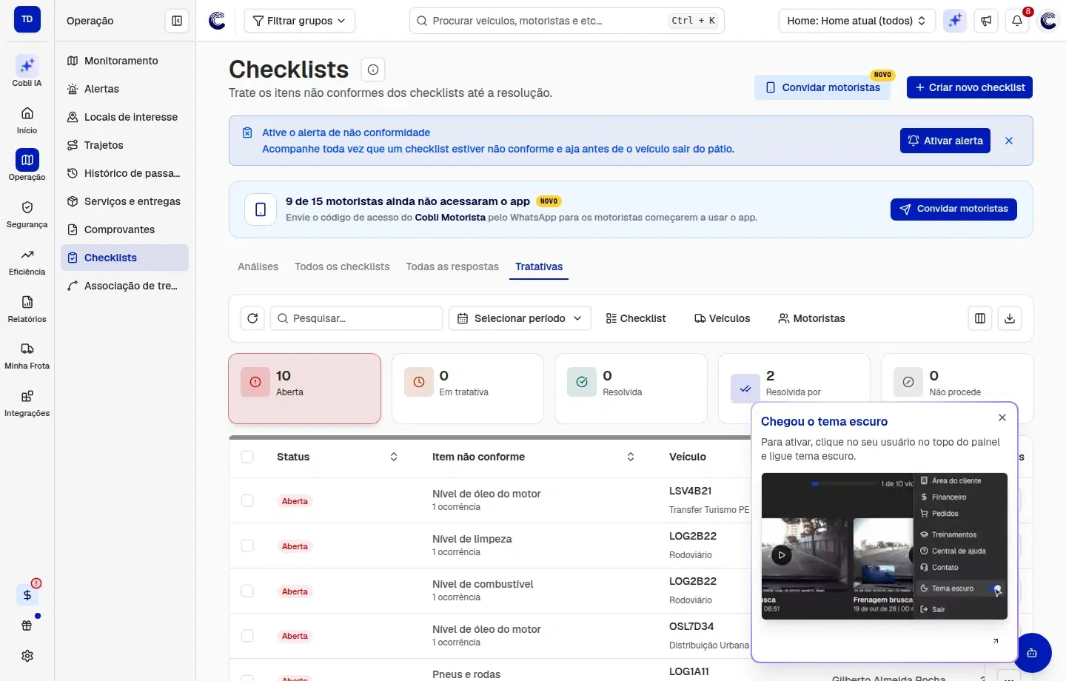Refresh the tratativas list
Screen dimensions: 1066x681
tap(252, 318)
